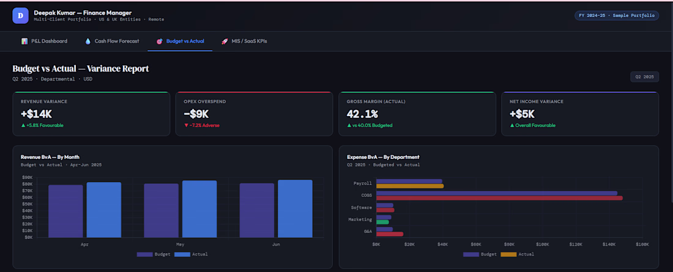The height and width of the screenshot is (272, 673).
Task: Click the red COGS actual bar
Action: [499, 198]
